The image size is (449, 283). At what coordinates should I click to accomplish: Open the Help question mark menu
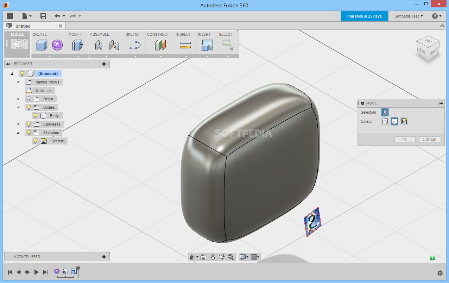tap(437, 16)
